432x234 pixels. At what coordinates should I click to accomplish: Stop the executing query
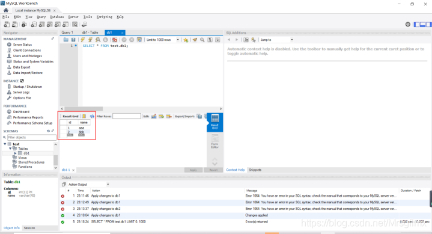point(105,40)
